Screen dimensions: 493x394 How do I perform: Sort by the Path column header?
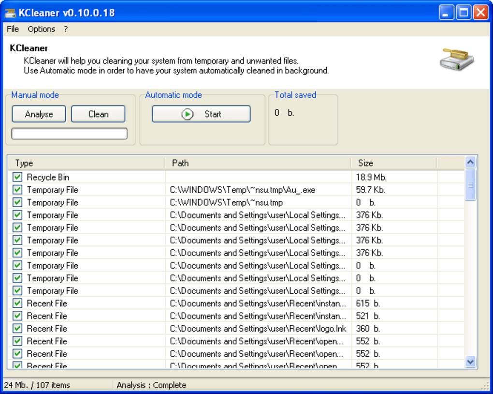point(258,163)
